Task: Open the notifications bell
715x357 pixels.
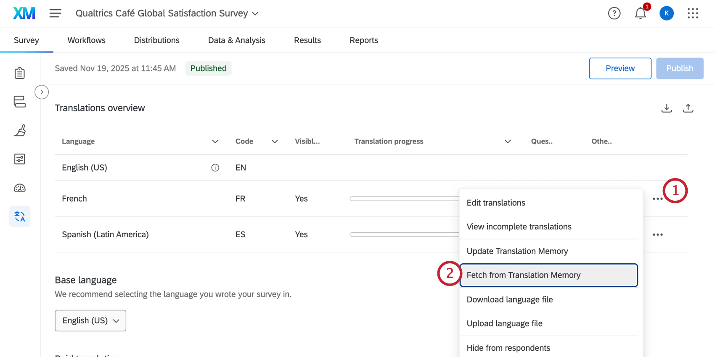Action: pos(640,13)
